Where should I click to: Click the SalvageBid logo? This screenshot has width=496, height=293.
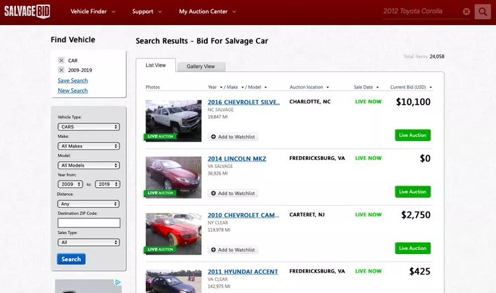point(28,11)
